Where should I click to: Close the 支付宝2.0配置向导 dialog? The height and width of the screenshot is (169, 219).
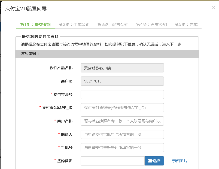pyautogui.click(x=213, y=7)
